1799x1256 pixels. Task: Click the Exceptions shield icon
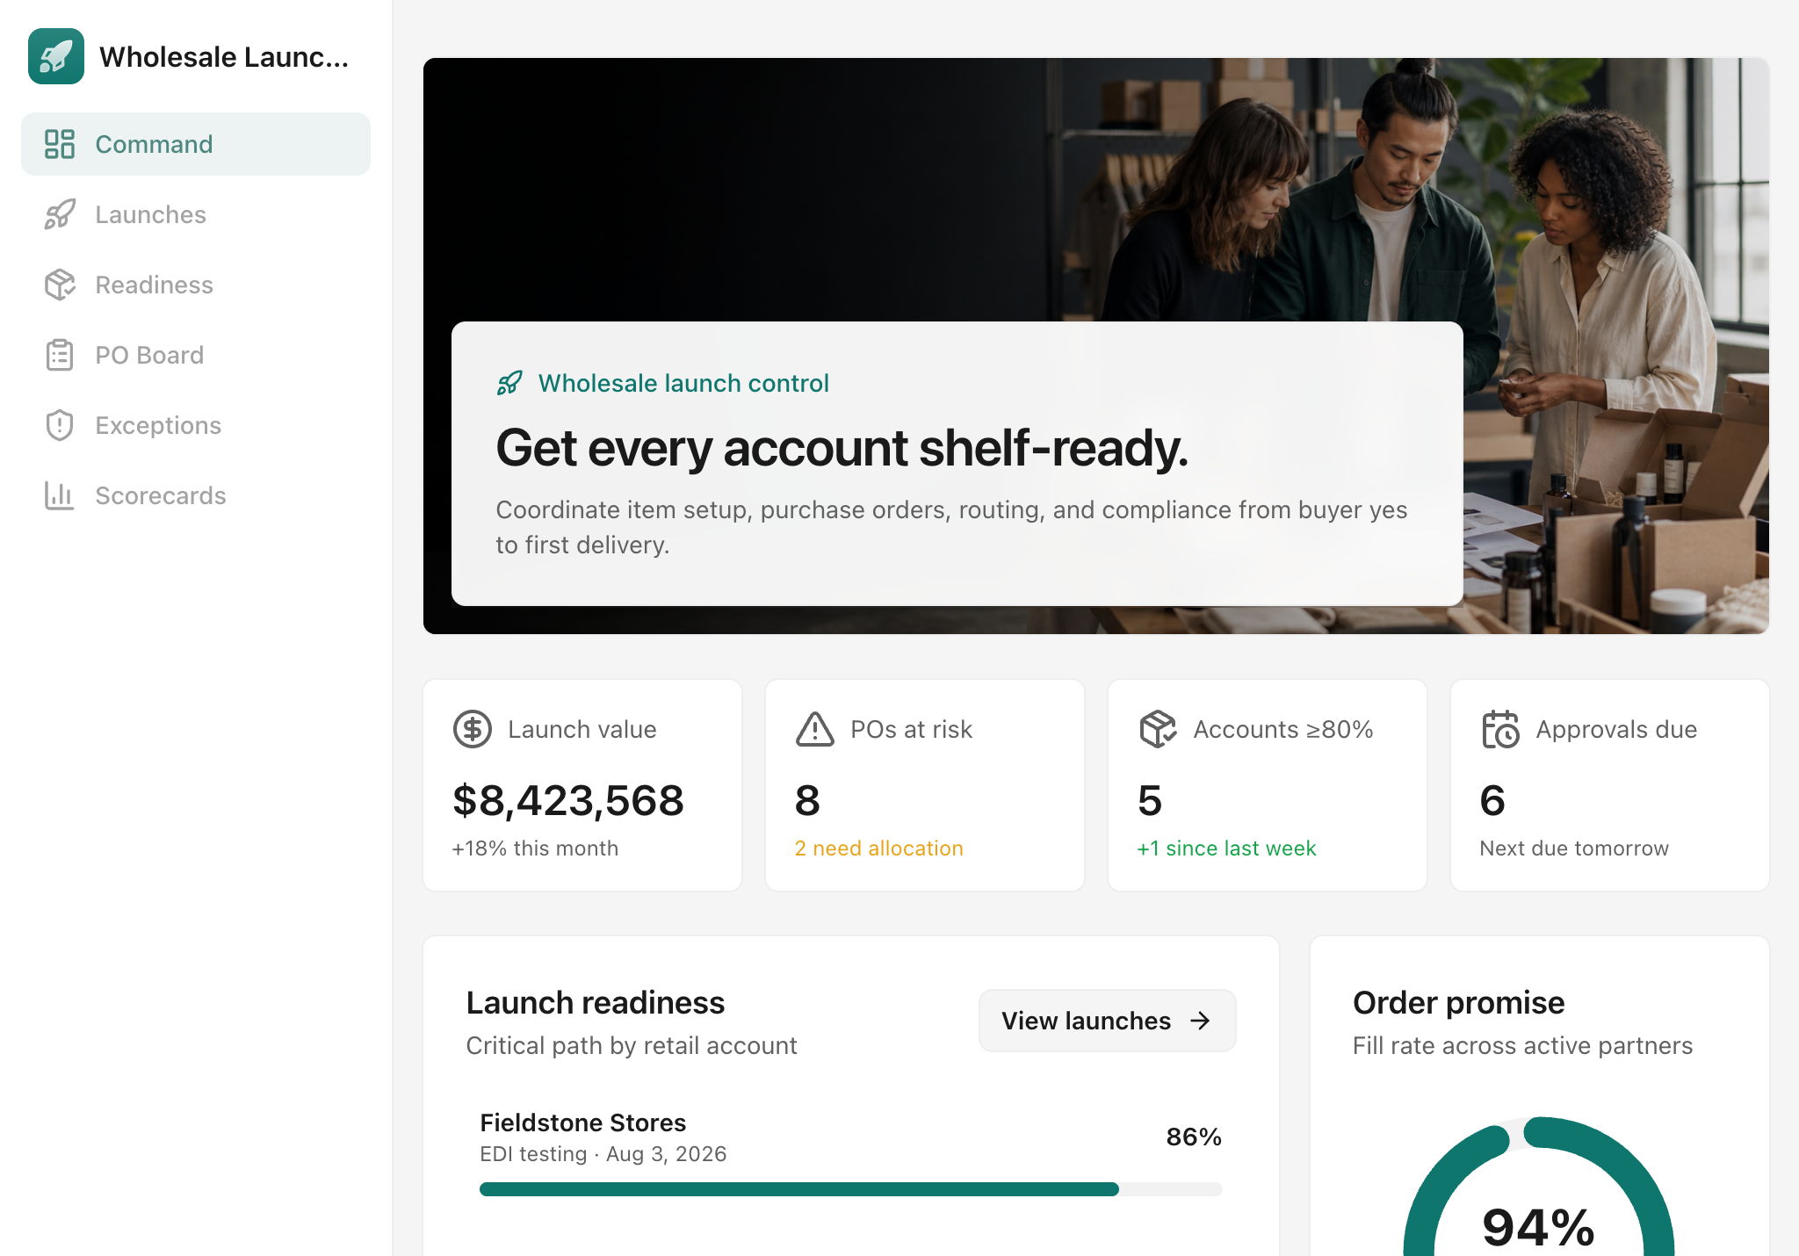(60, 425)
